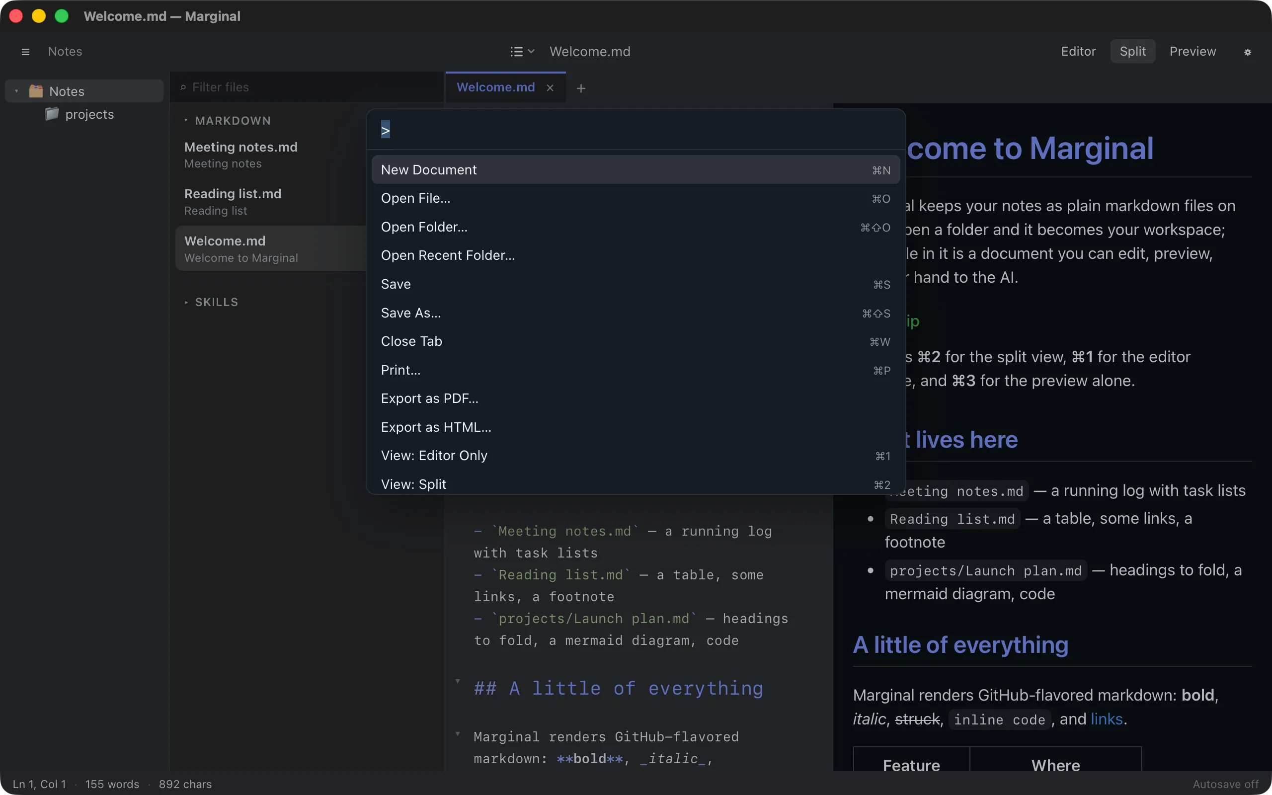This screenshot has width=1272, height=795.
Task: Expand the SKILLS section
Action: (185, 302)
